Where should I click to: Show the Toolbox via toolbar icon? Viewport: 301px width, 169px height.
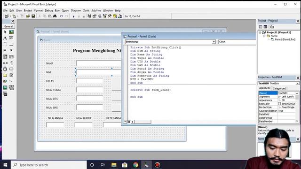pyautogui.click(x=110, y=16)
